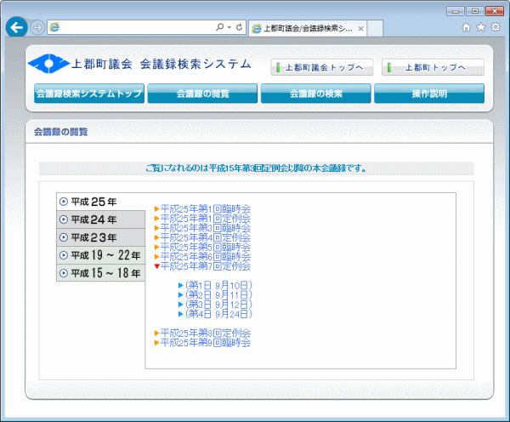Open Favorites star icon

(x=481, y=27)
